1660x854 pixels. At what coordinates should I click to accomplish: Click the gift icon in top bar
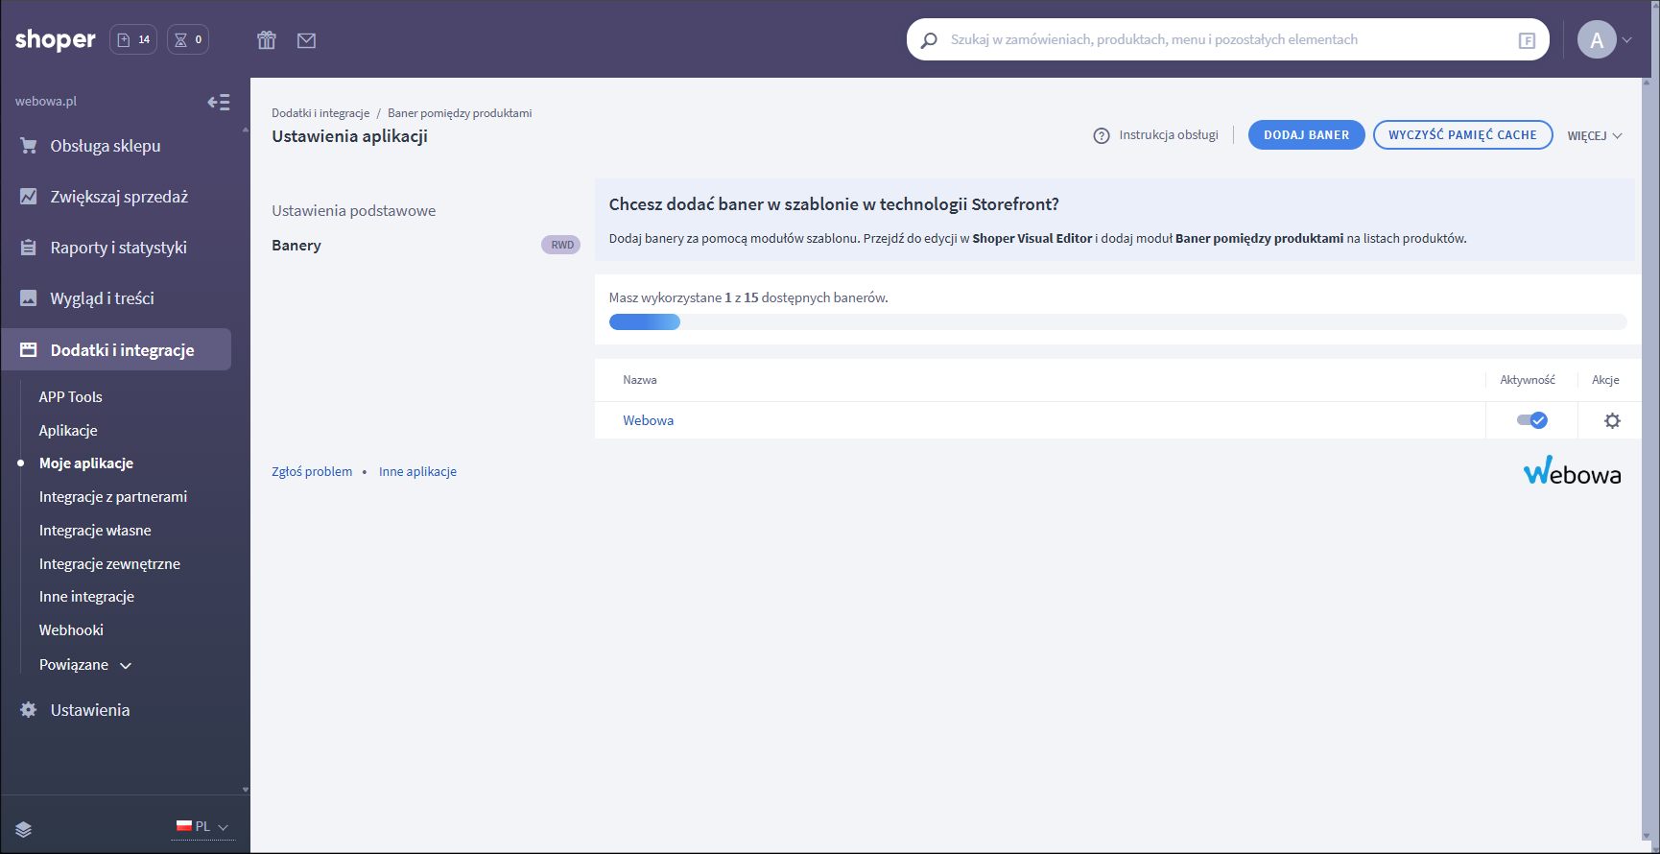(x=267, y=40)
